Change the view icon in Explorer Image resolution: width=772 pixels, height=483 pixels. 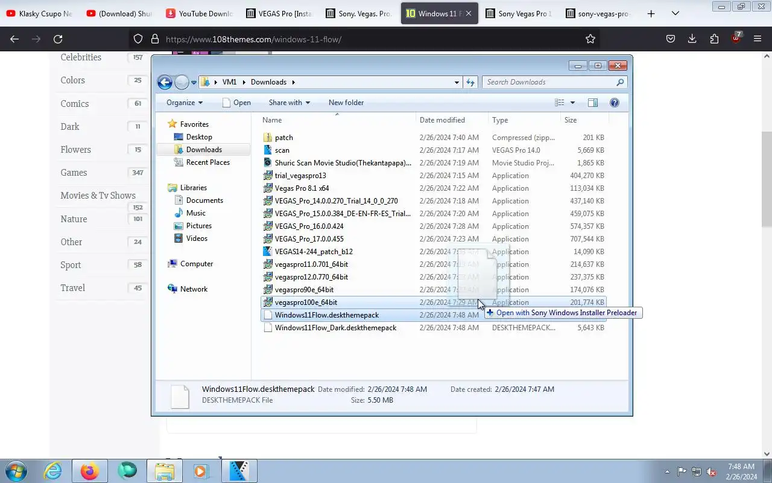[x=560, y=103]
